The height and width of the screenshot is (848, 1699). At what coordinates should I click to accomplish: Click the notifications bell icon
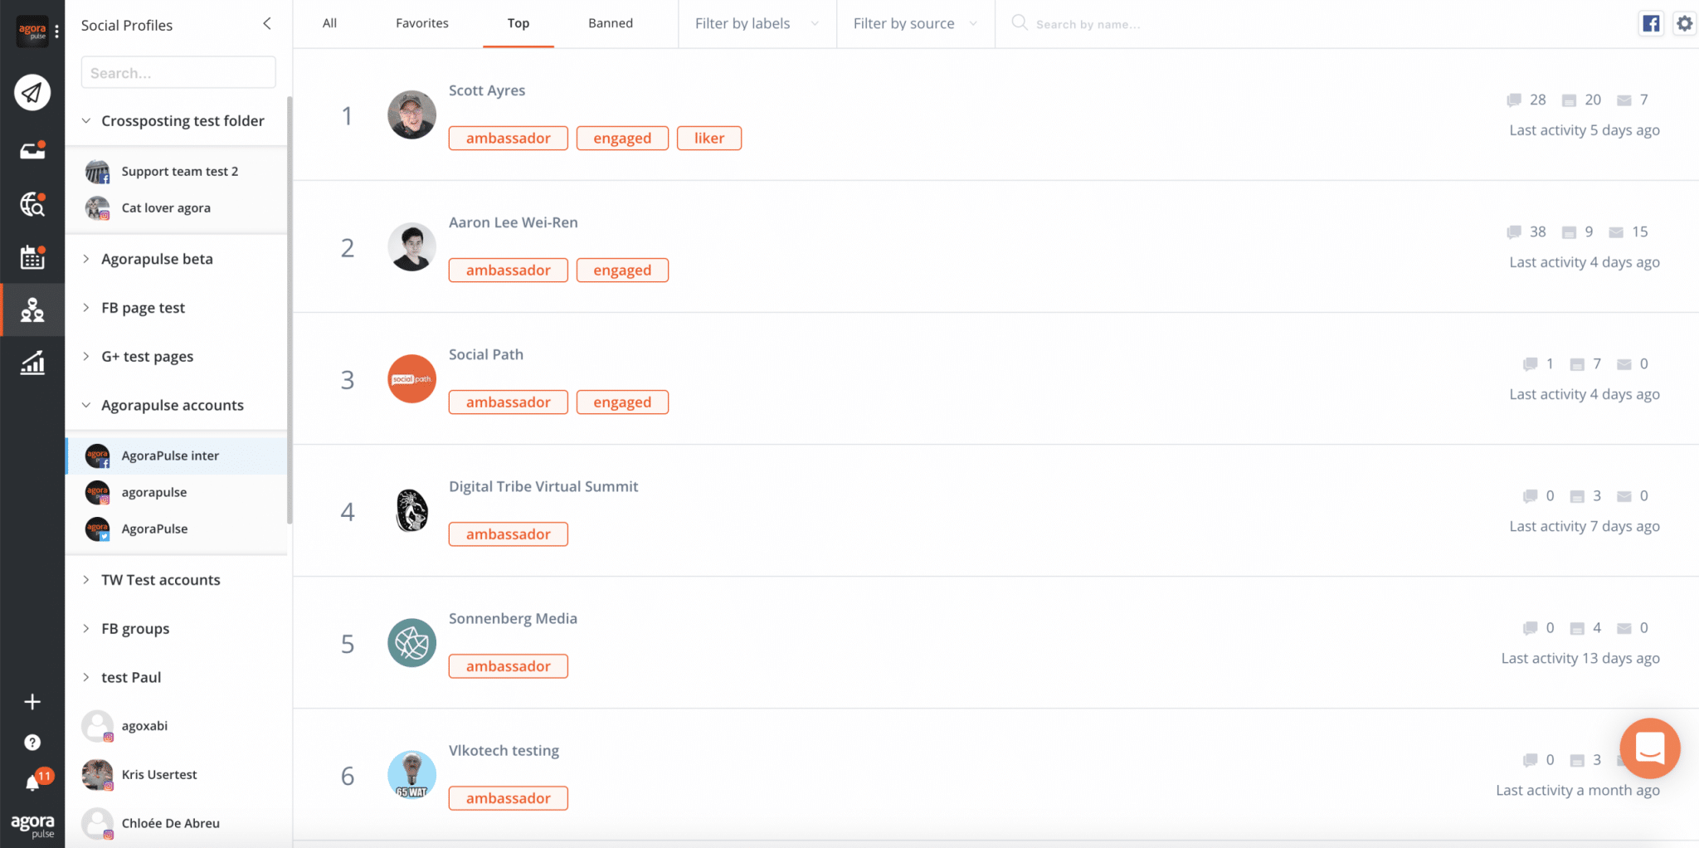pos(33,782)
